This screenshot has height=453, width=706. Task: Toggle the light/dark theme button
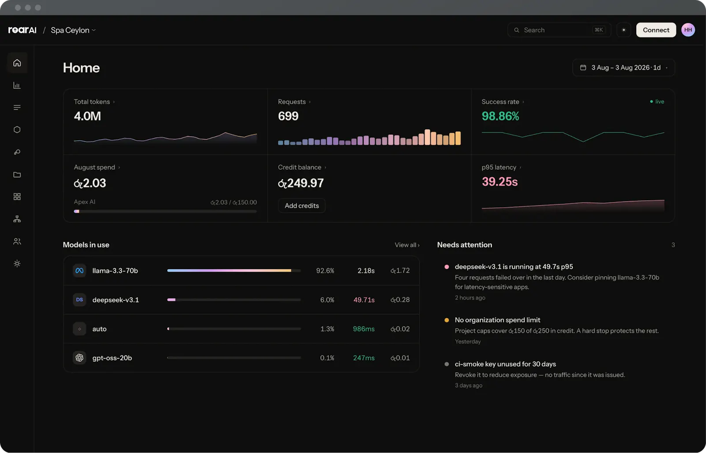[x=623, y=30]
